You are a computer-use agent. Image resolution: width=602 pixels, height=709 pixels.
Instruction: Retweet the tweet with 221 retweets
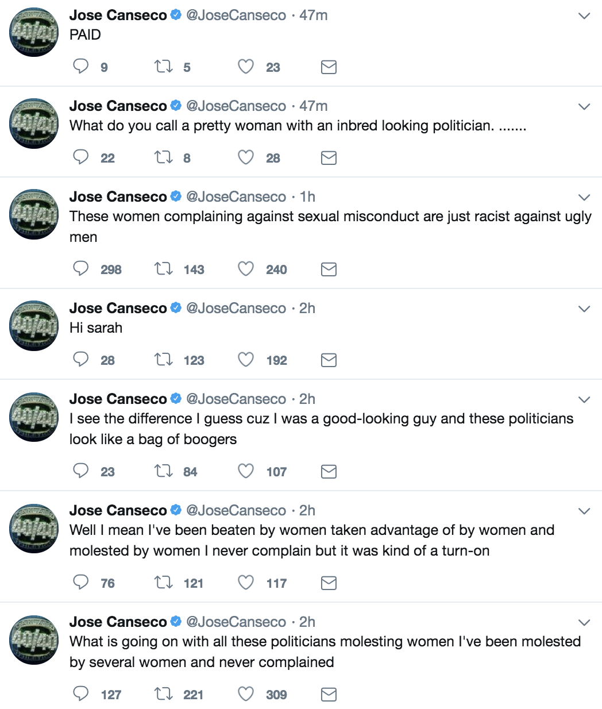point(164,694)
